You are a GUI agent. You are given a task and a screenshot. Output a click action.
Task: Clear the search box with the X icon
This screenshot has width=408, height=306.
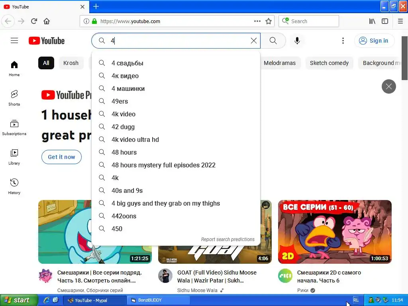[x=254, y=41]
